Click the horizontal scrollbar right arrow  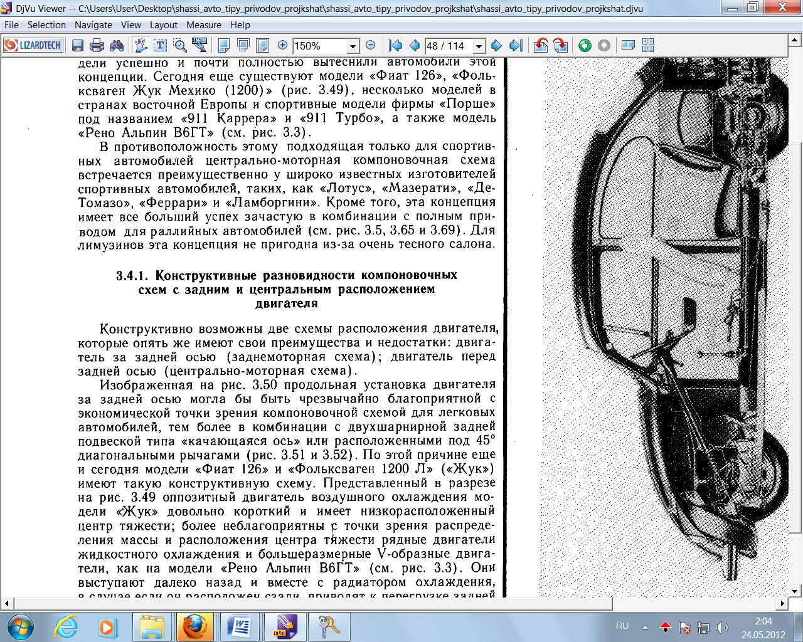click(783, 604)
